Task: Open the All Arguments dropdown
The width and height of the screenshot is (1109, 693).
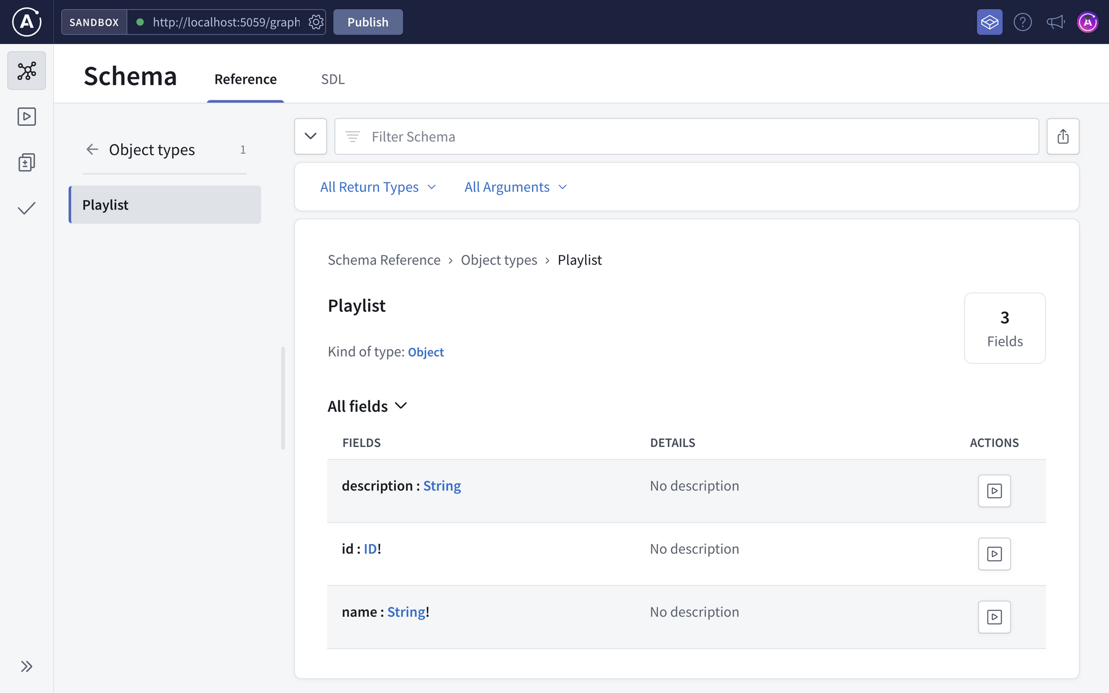Action: point(515,187)
